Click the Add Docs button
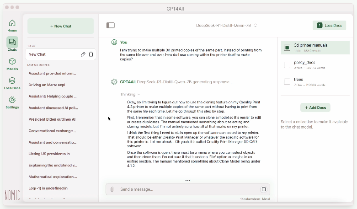357x209 pixels. 315,107
